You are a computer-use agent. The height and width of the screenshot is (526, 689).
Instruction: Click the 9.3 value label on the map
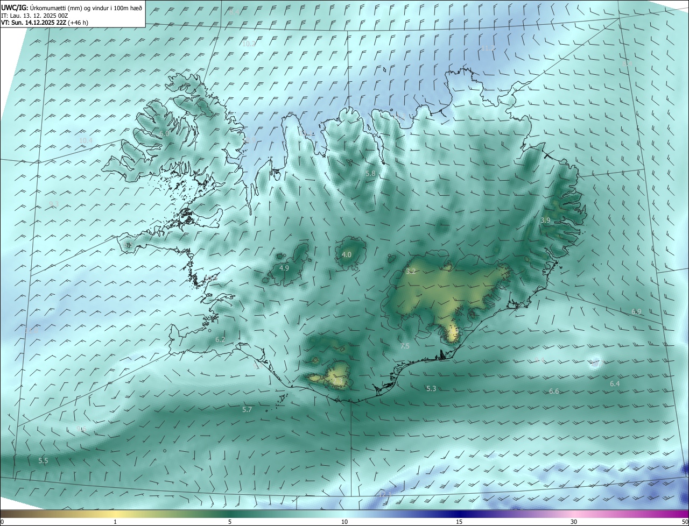point(54,204)
